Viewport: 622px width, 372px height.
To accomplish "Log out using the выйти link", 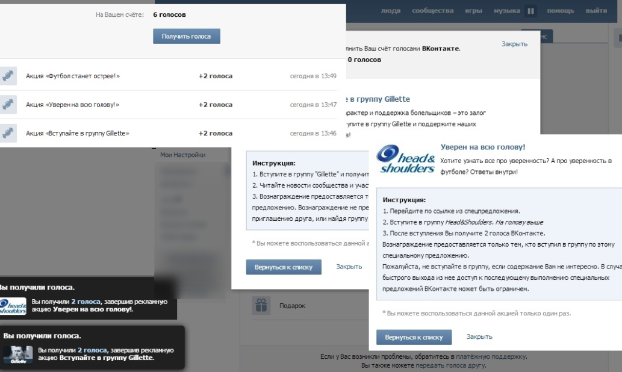I will click(x=596, y=11).
